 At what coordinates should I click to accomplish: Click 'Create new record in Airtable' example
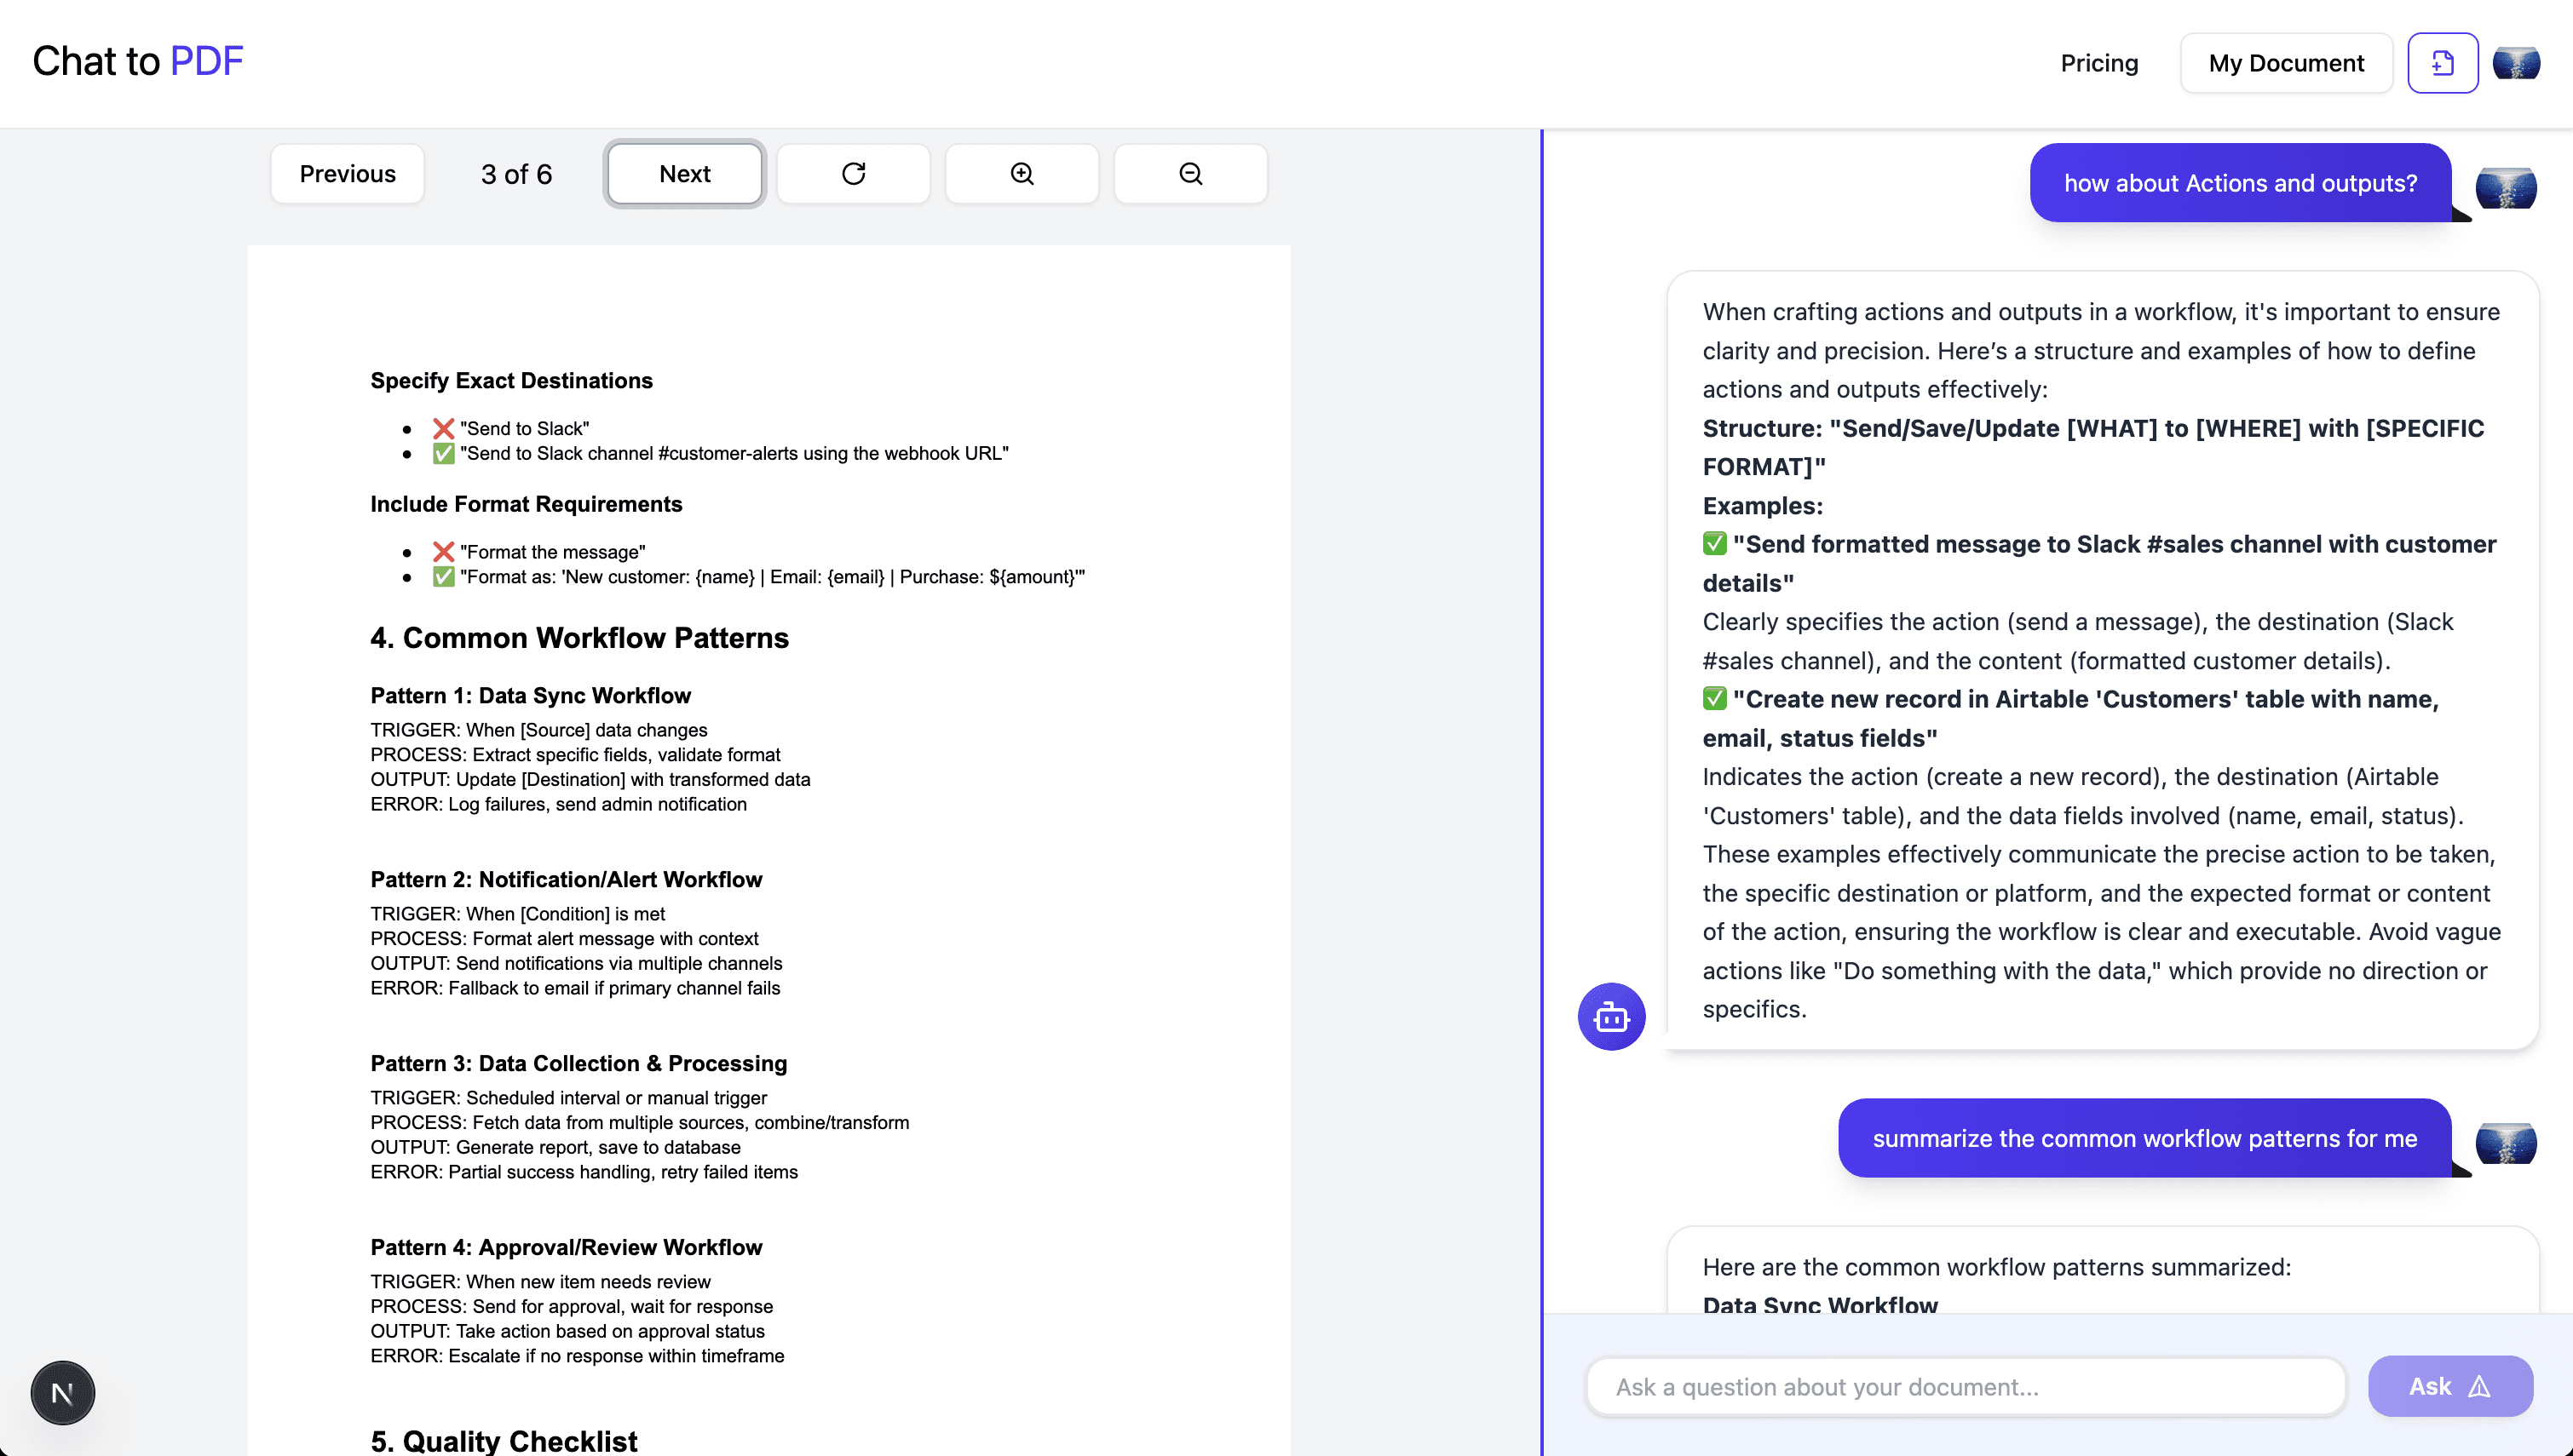[x=2069, y=718]
